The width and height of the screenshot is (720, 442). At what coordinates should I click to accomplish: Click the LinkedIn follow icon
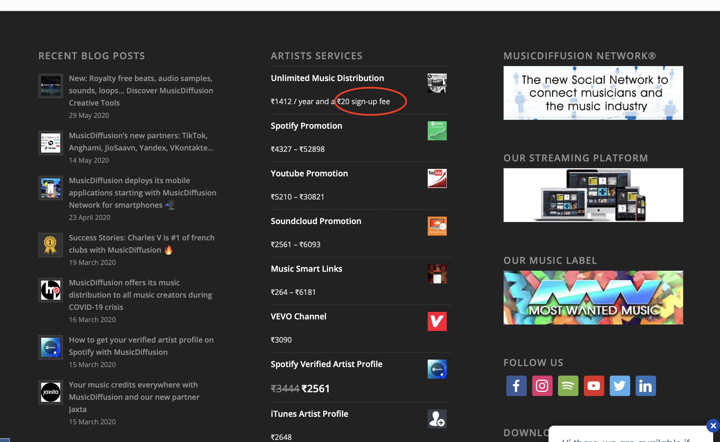click(645, 386)
